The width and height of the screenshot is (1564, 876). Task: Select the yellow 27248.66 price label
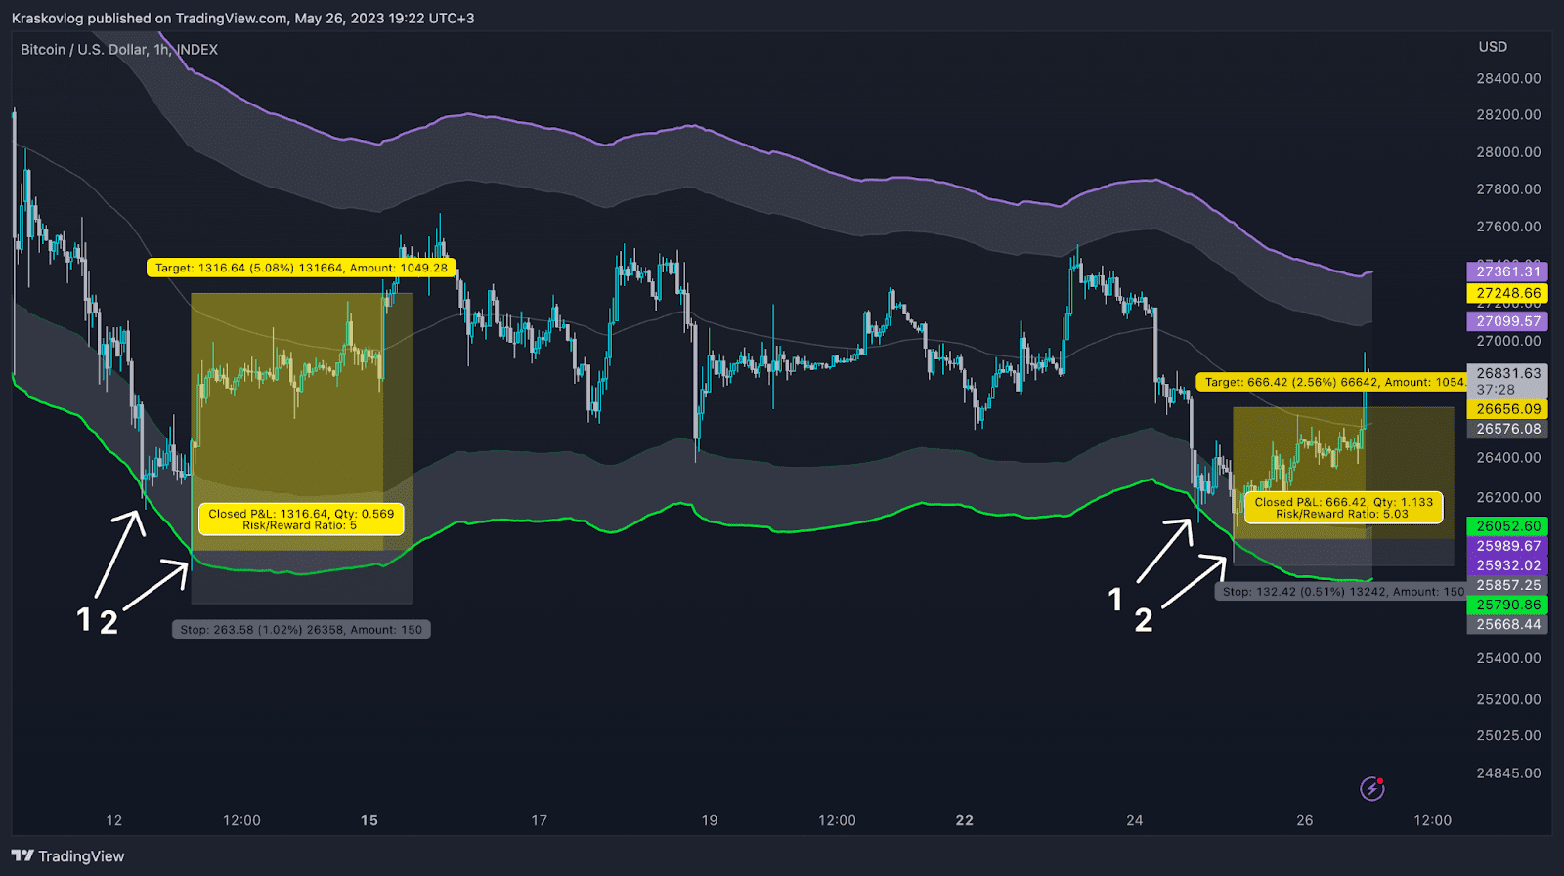(1507, 293)
